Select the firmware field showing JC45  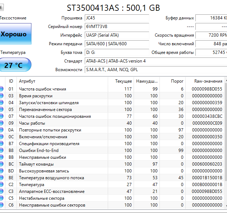pos(117,18)
